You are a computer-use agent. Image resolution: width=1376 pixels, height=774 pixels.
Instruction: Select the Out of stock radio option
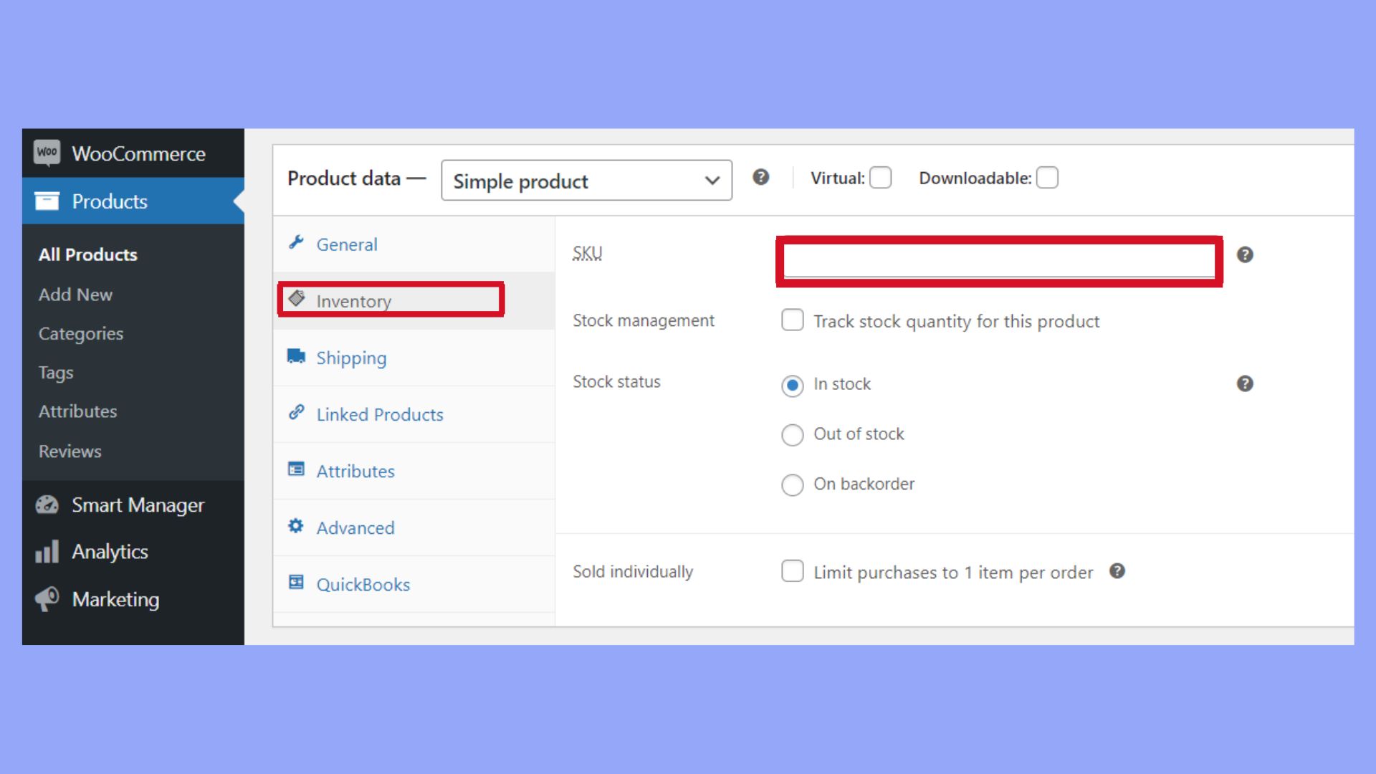pyautogui.click(x=792, y=434)
